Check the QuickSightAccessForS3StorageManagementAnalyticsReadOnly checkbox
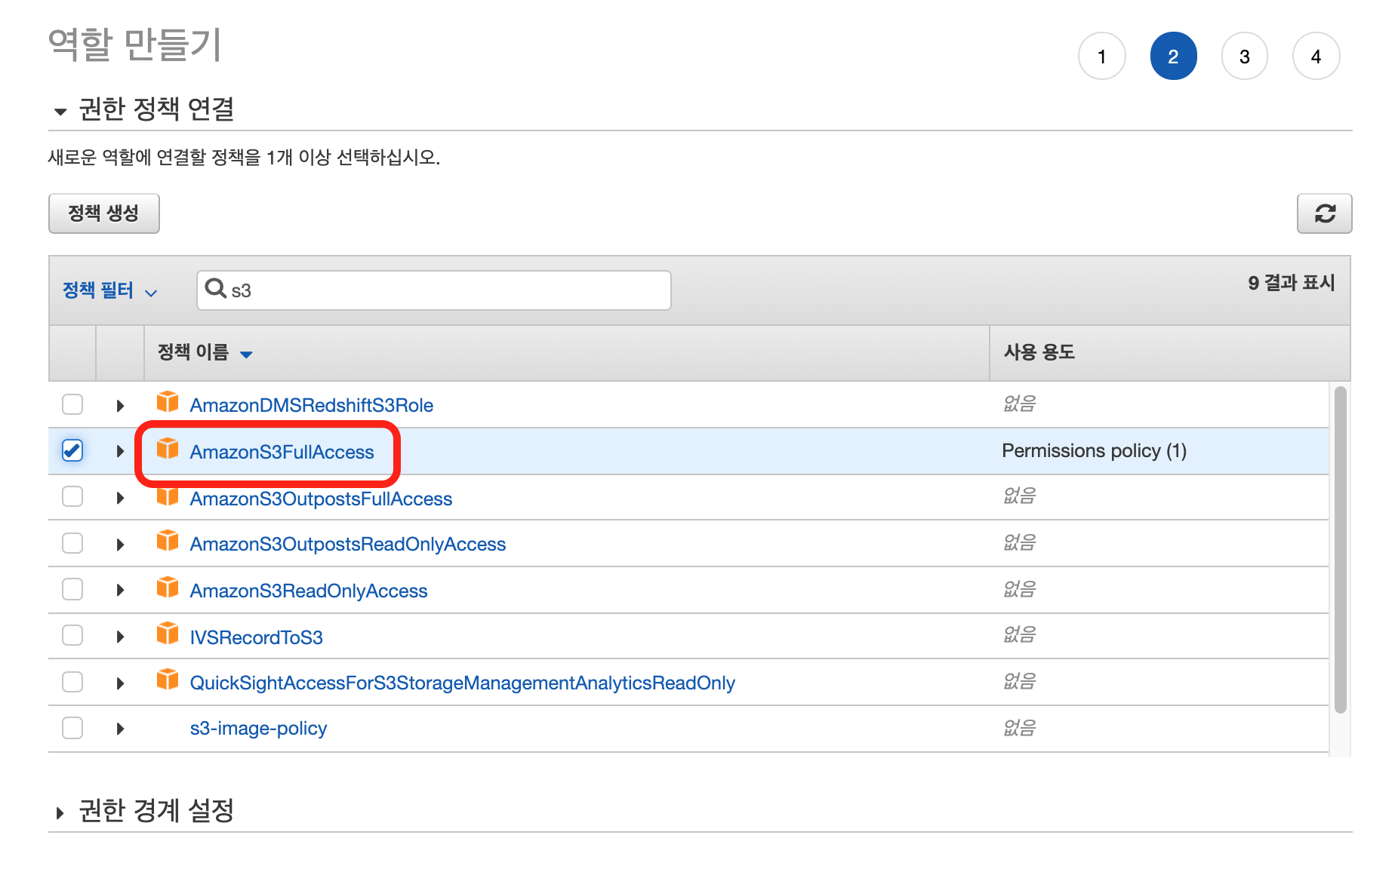The image size is (1395, 878). tap(72, 682)
